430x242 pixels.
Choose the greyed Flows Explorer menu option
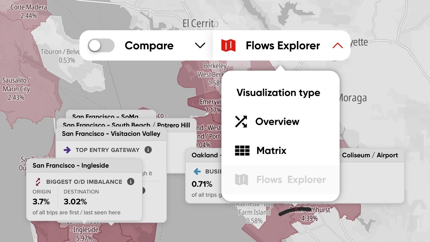(x=281, y=179)
